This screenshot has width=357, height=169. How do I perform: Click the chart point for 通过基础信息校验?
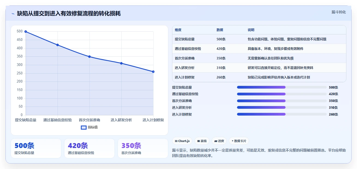[x=58, y=45]
